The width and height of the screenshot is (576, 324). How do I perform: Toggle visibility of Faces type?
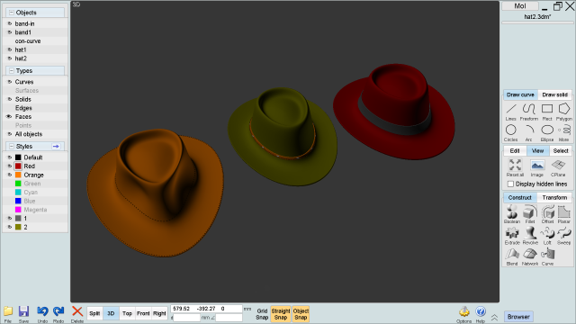[9, 116]
